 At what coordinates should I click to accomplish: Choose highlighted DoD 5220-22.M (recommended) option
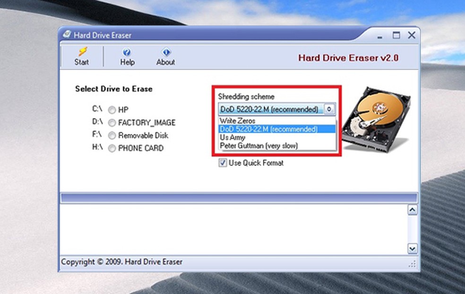277,129
